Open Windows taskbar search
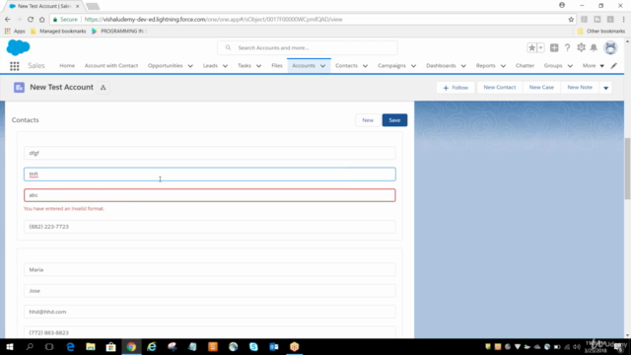Image resolution: width=631 pixels, height=355 pixels. click(x=30, y=347)
